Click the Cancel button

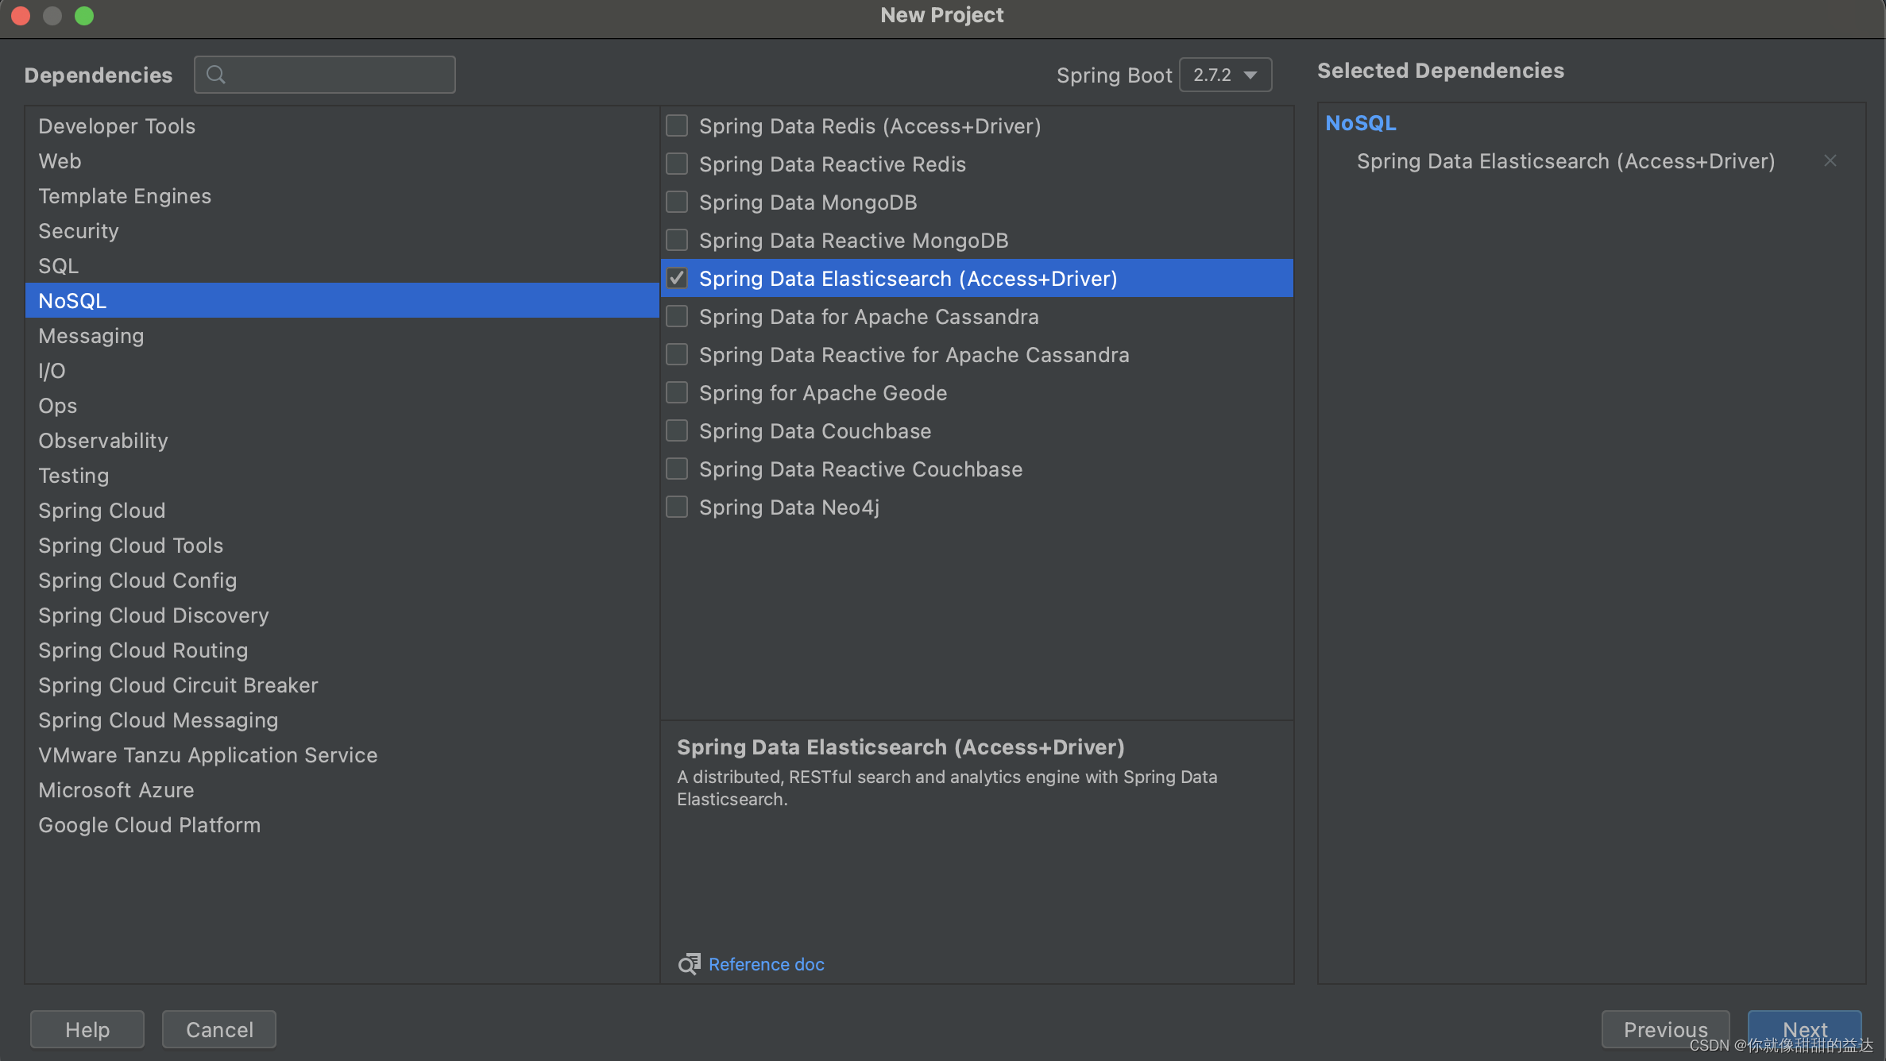(x=219, y=1028)
